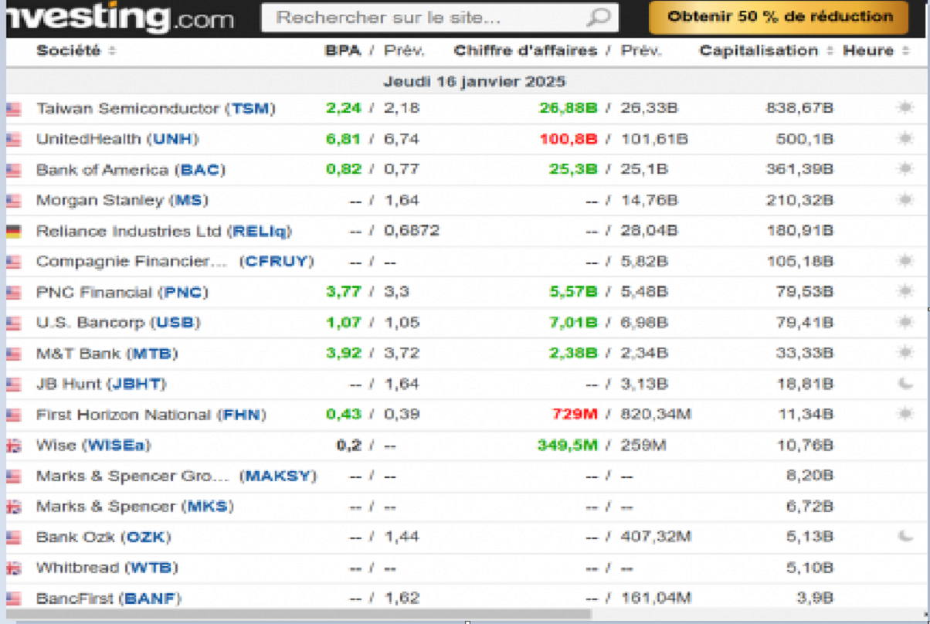Click the horizontal scrollbar at bottom
Viewport: 930px width, 624px height.
[297, 616]
